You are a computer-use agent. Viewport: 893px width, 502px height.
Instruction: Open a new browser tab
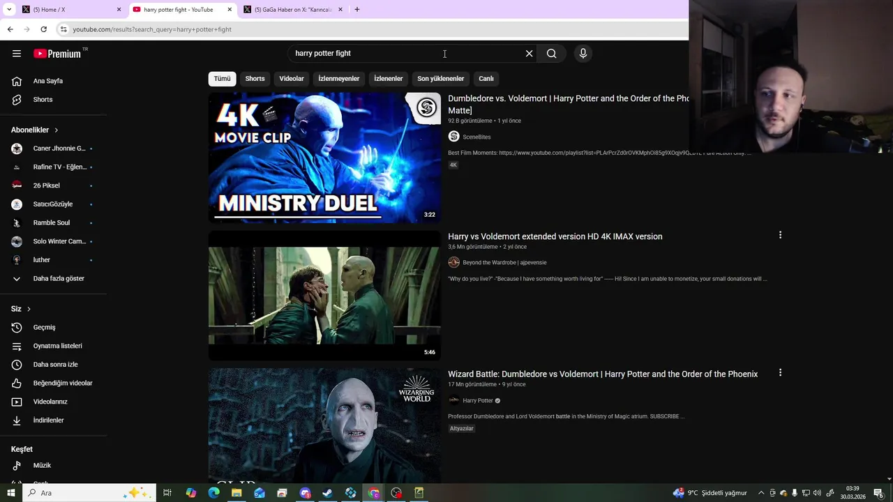click(357, 10)
